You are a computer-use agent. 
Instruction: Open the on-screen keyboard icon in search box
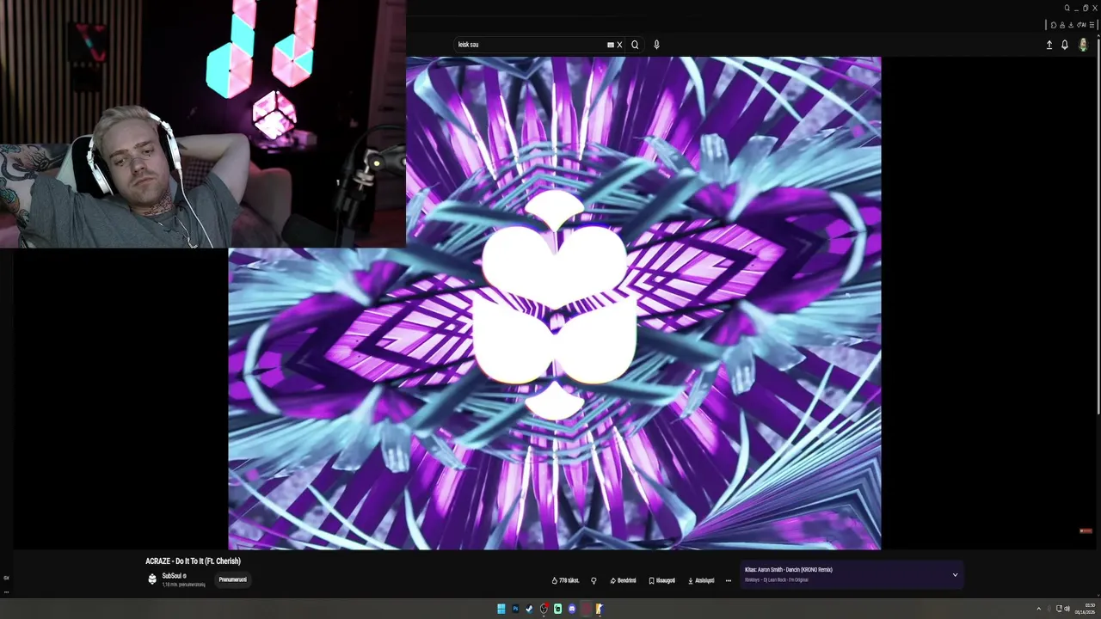(611, 45)
